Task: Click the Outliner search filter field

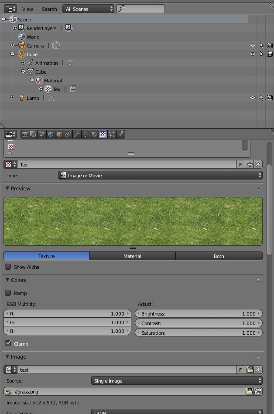Action: tap(140, 9)
